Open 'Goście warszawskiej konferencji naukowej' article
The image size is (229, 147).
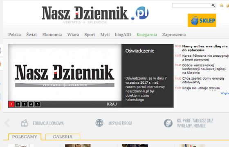coord(204,69)
